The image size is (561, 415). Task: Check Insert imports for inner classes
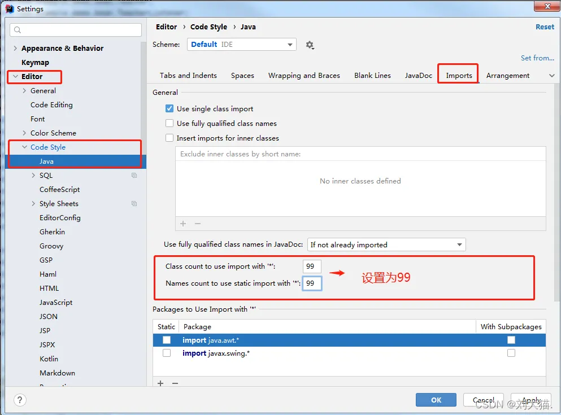point(169,138)
